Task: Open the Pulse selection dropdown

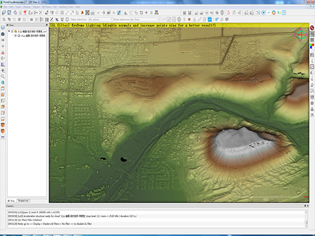Action: pos(101,20)
